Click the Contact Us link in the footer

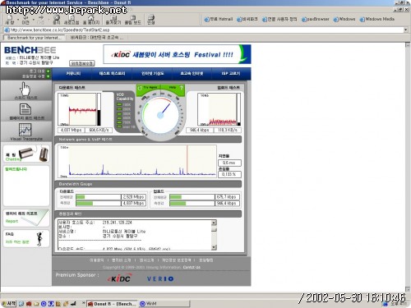click(x=192, y=267)
